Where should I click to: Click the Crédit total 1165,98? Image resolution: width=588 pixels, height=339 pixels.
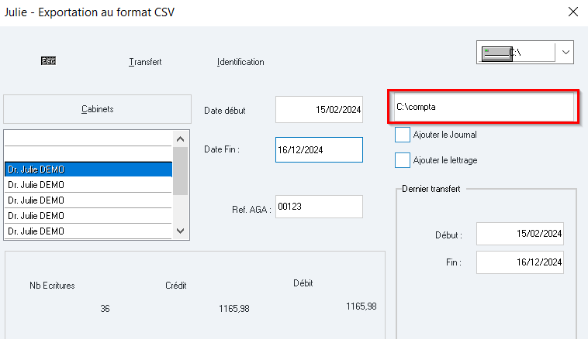(234, 309)
